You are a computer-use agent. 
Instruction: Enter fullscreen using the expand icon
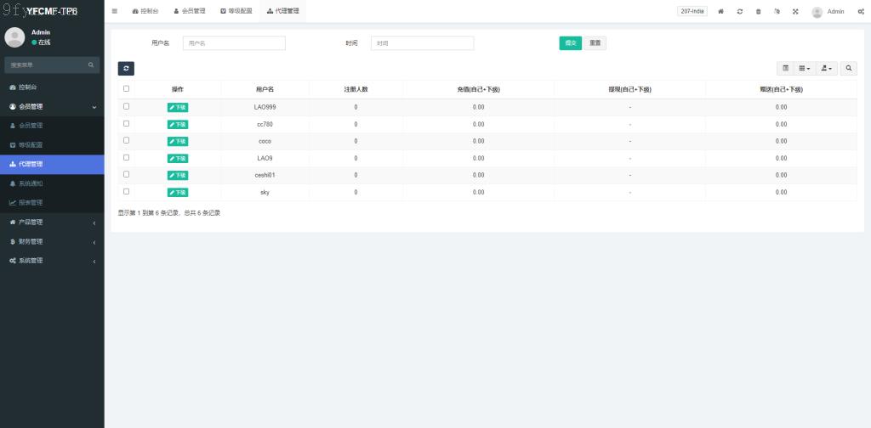click(x=795, y=12)
